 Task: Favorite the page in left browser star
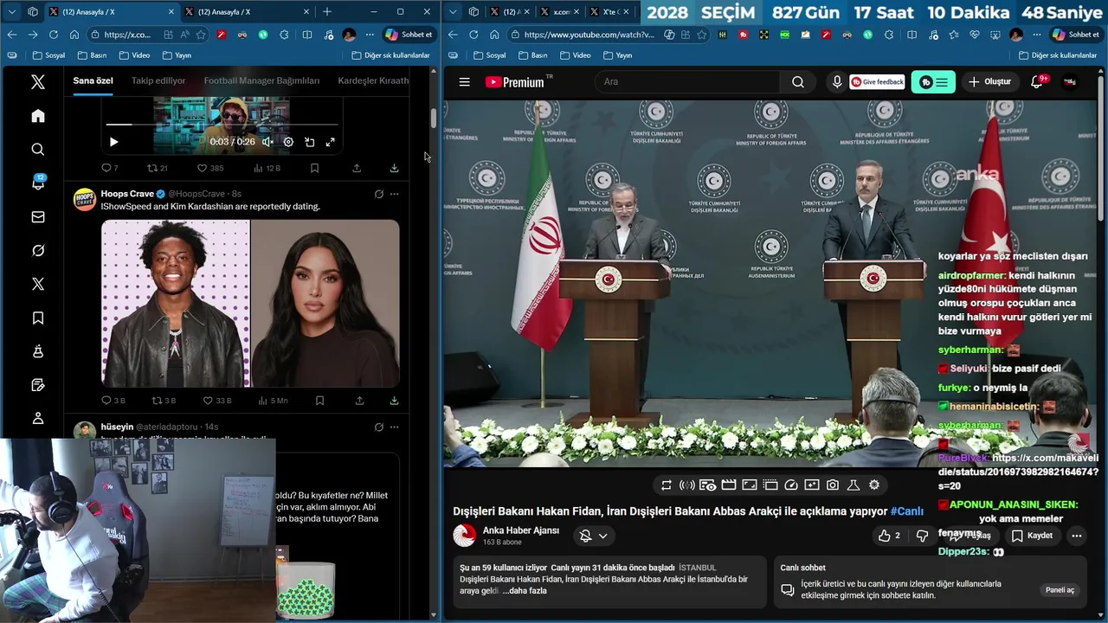(201, 35)
